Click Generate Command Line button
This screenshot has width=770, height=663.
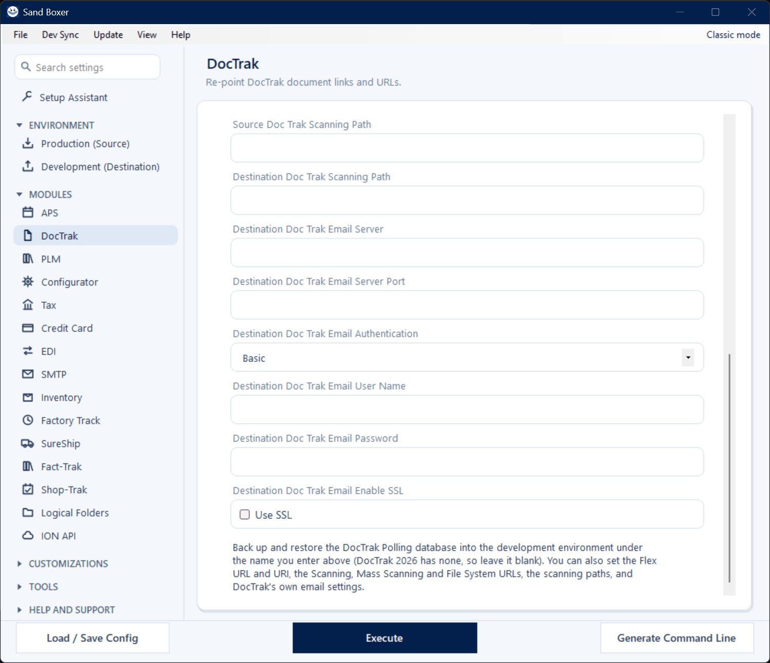point(677,638)
